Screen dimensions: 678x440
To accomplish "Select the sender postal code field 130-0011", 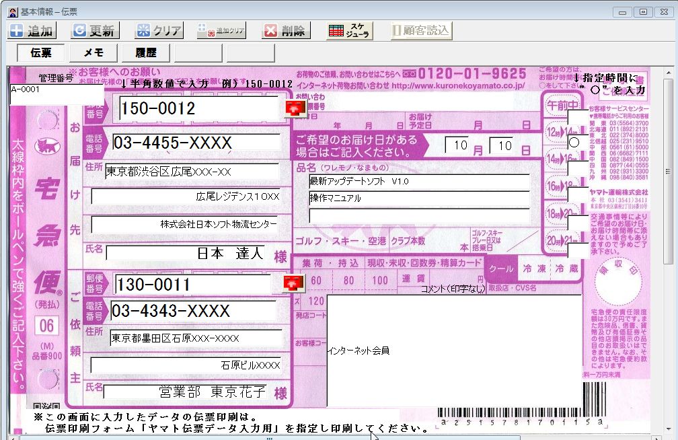I will point(194,284).
